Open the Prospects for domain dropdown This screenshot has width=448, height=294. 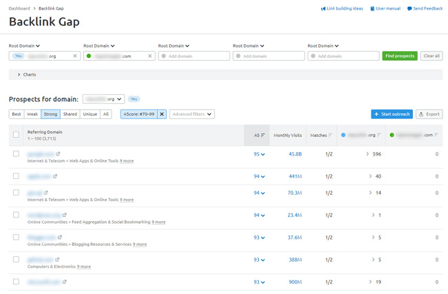pos(103,99)
